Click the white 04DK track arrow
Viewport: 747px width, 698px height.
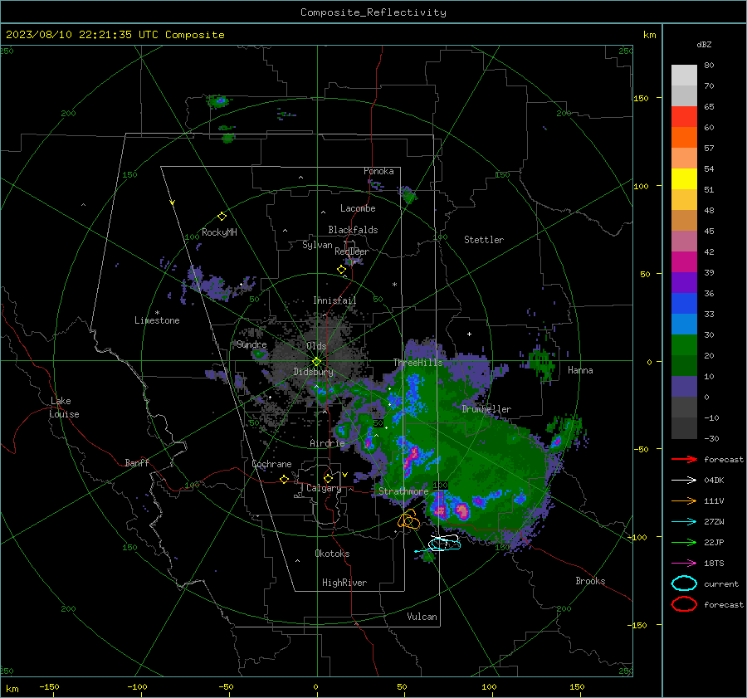pos(684,481)
